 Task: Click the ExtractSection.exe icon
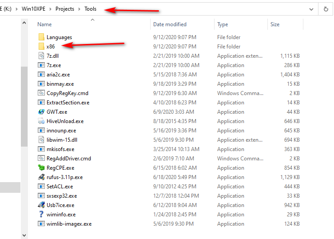41,103
